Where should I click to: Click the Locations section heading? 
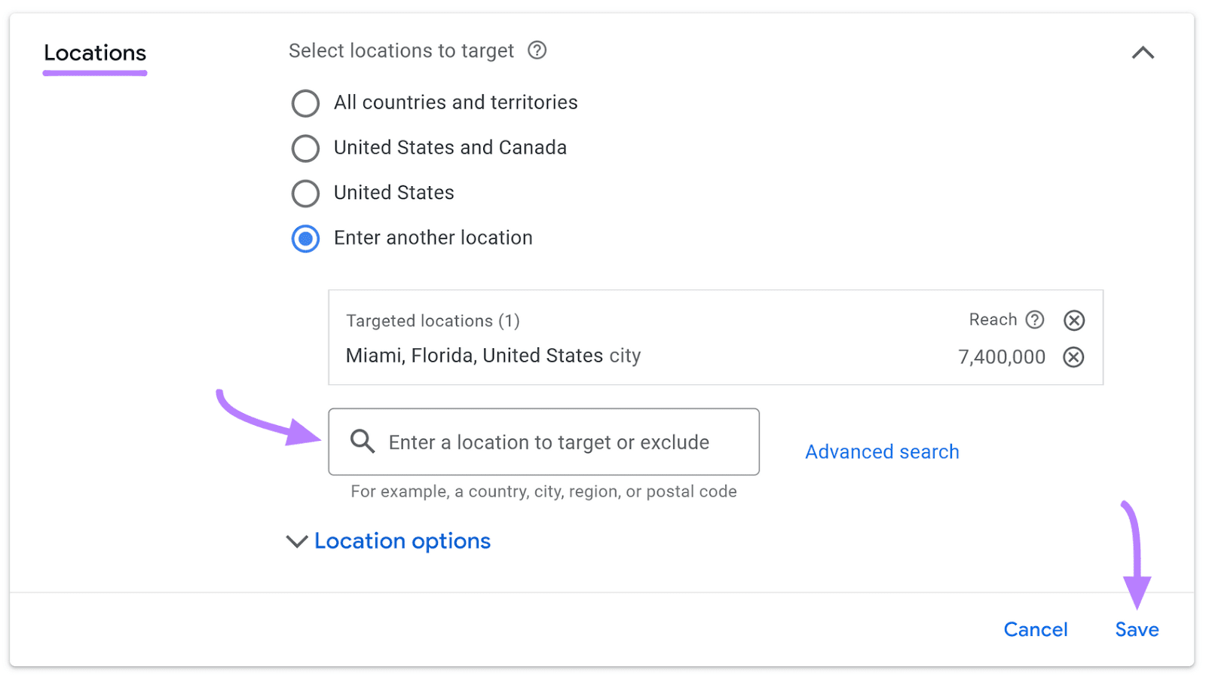(94, 53)
